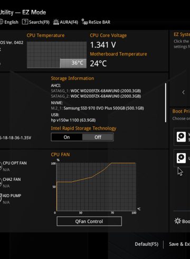
Task: Click SATA6G_2 WDC WD20EFZX drive entry
Action: click(x=96, y=96)
